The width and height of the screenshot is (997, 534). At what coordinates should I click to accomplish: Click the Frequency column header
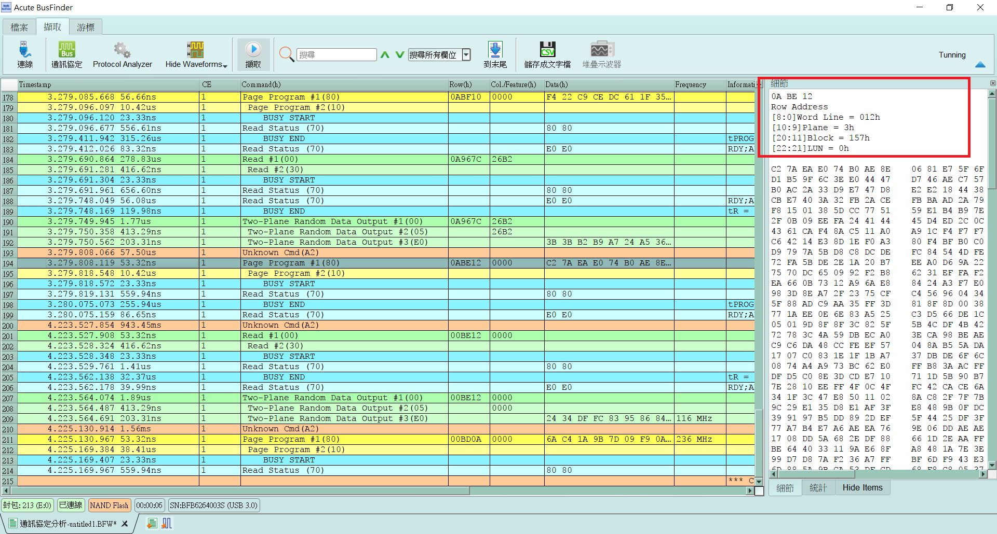pos(699,85)
